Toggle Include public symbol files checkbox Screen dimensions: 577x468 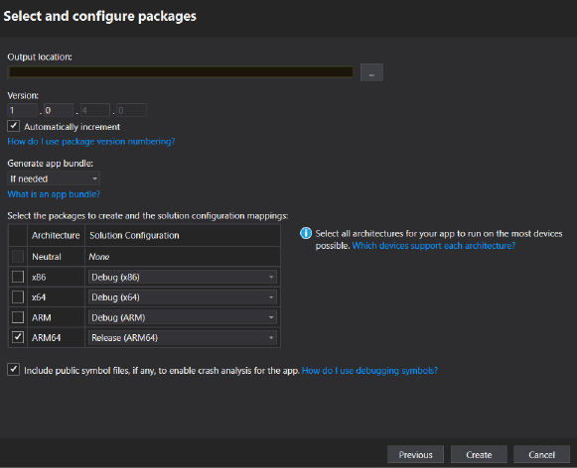coord(14,370)
